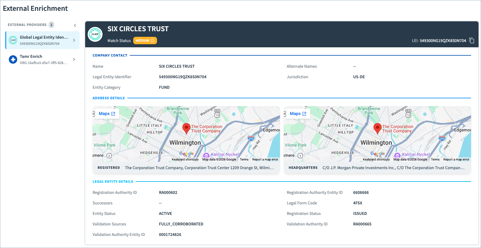Click Vilone Park label on headquarters map
Viewport: 481px width, 248px height.
tap(295, 145)
